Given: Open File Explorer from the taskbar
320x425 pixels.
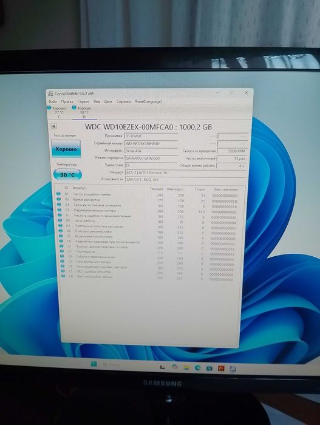Looking at the screenshot, I should pyautogui.click(x=186, y=367).
